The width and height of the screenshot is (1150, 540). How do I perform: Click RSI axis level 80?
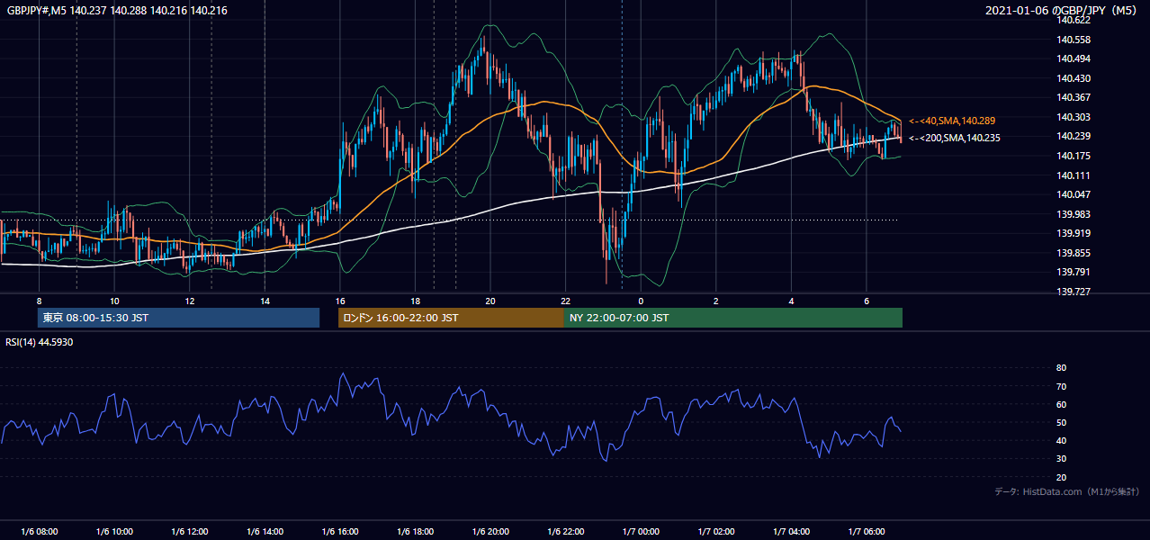click(1061, 368)
